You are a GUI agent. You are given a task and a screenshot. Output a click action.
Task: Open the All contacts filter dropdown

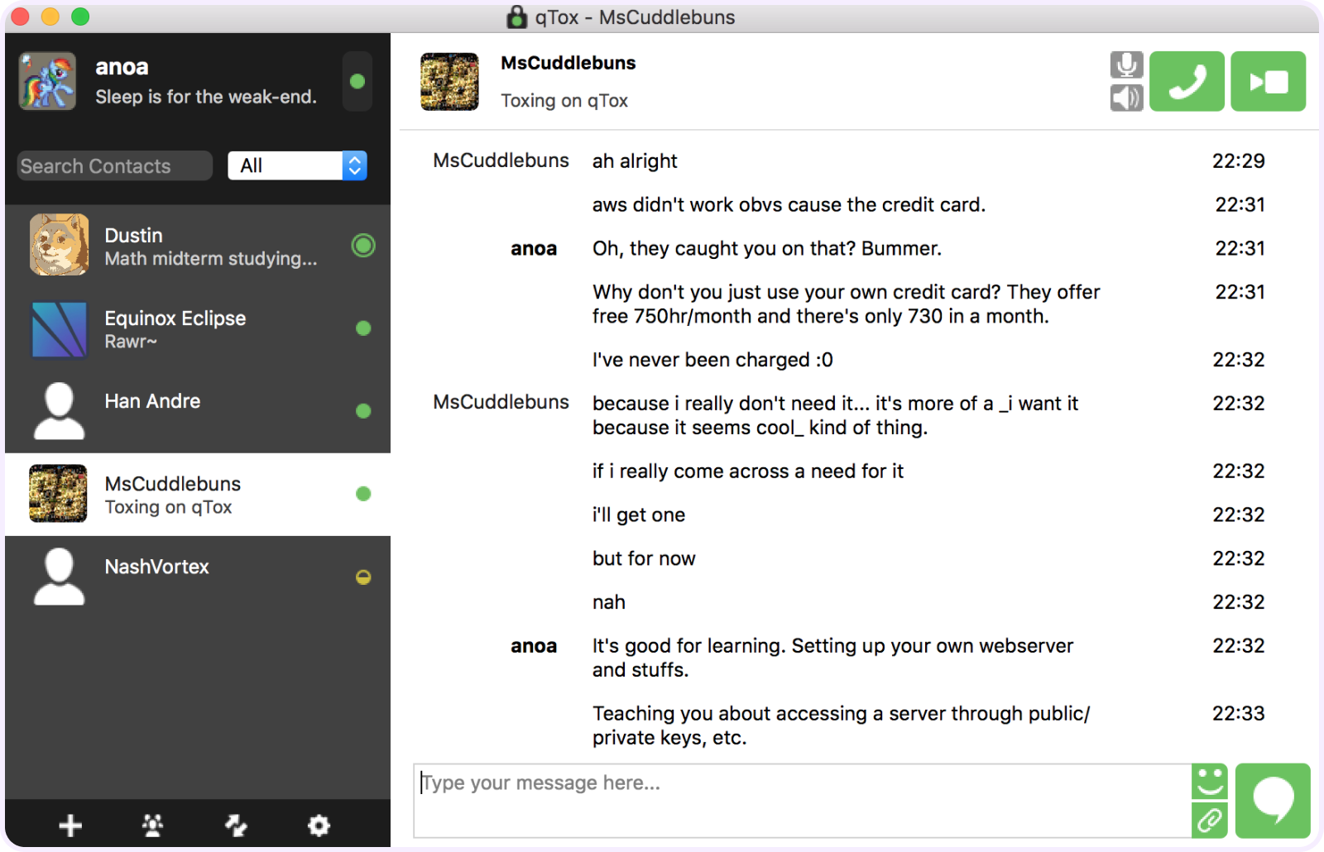coord(297,165)
